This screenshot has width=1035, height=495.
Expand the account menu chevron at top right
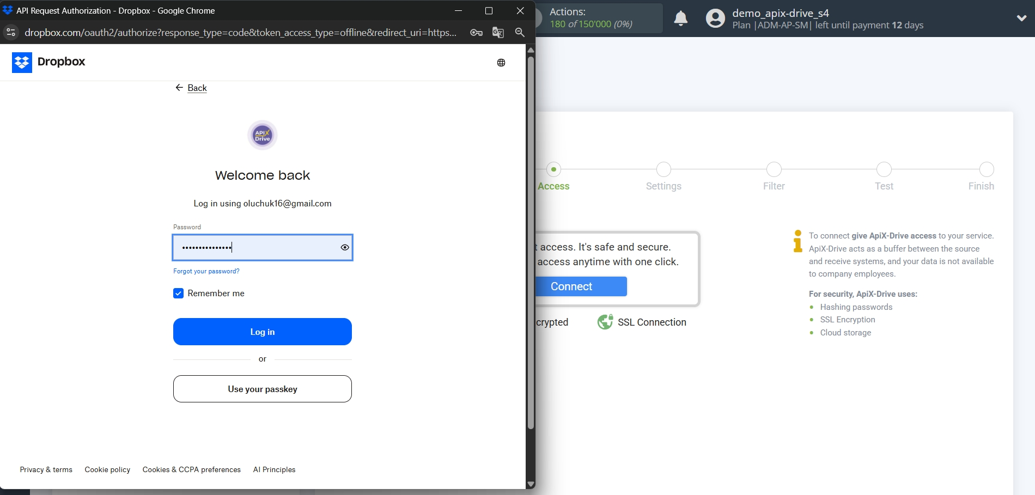click(x=1021, y=18)
